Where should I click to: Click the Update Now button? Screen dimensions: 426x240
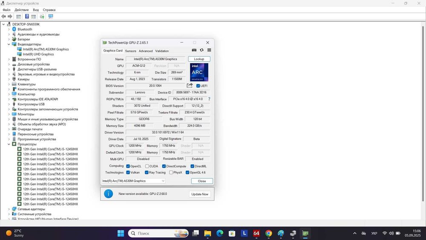pyautogui.click(x=200, y=194)
